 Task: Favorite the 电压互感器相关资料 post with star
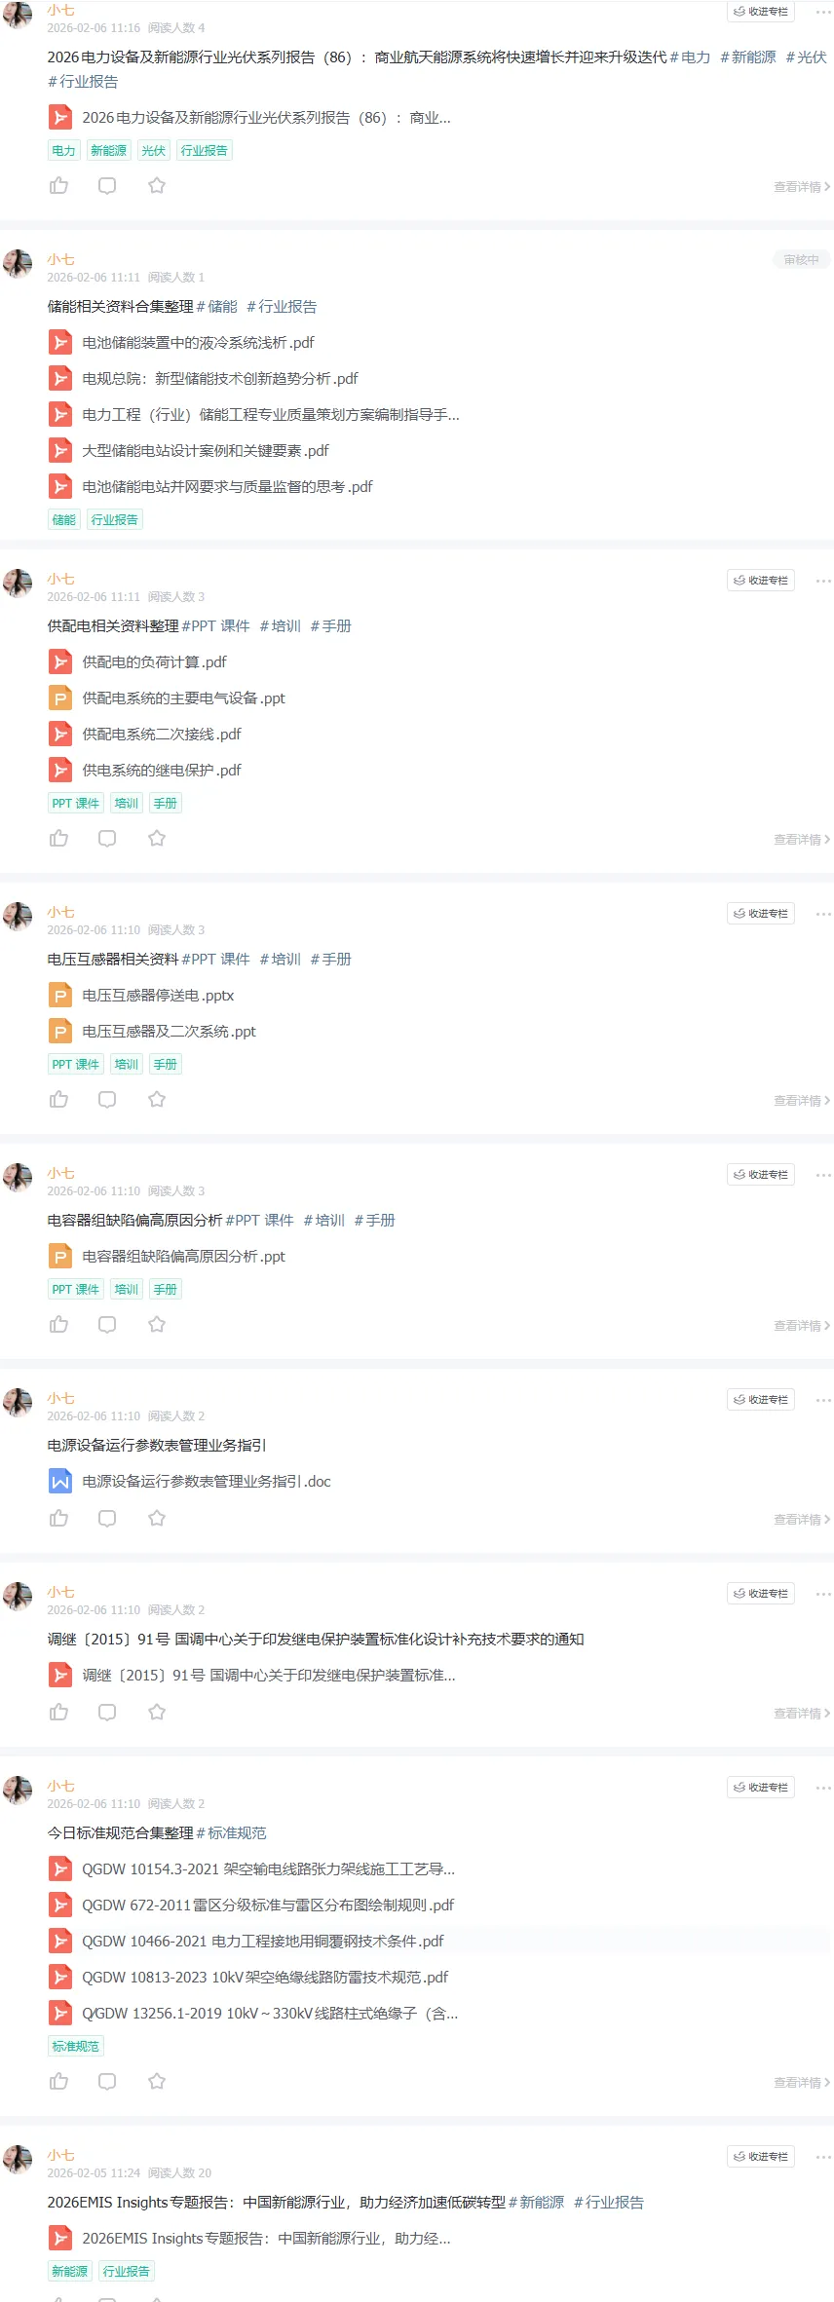[157, 1099]
